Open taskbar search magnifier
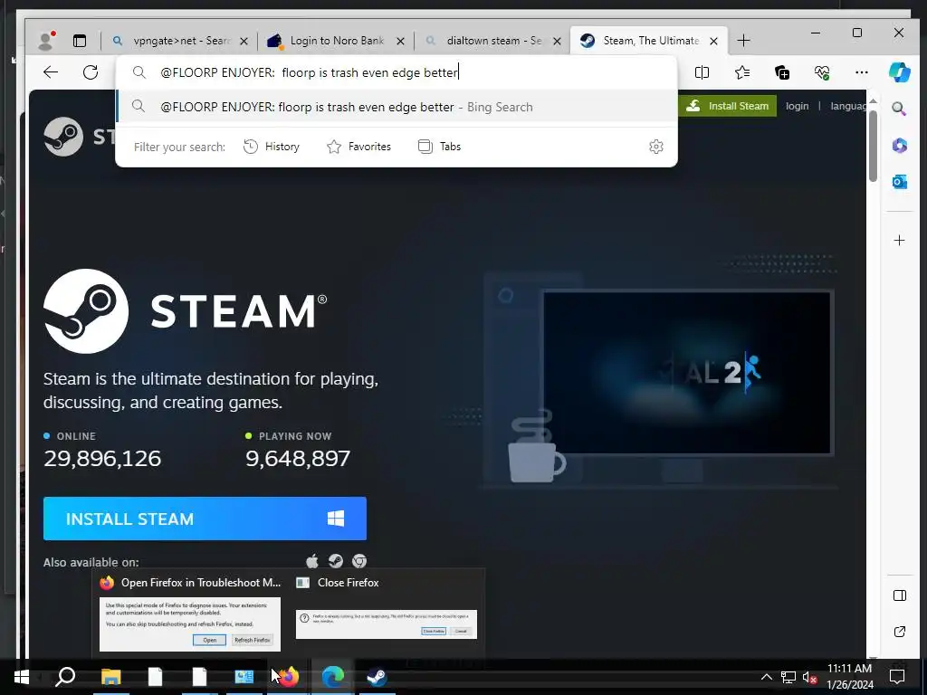Screen dimensions: 927x695 [x=65, y=677]
